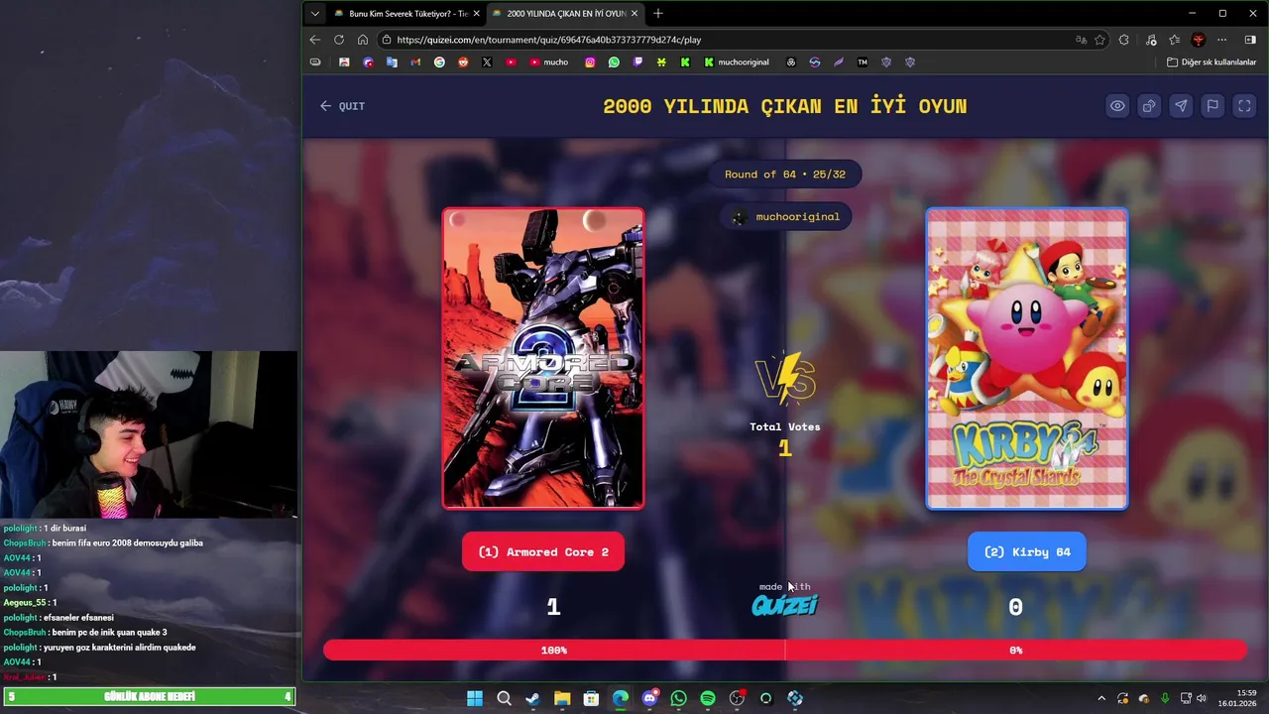Open the 'mucho' YouTube bookmark
The width and height of the screenshot is (1269, 714).
coord(549,62)
